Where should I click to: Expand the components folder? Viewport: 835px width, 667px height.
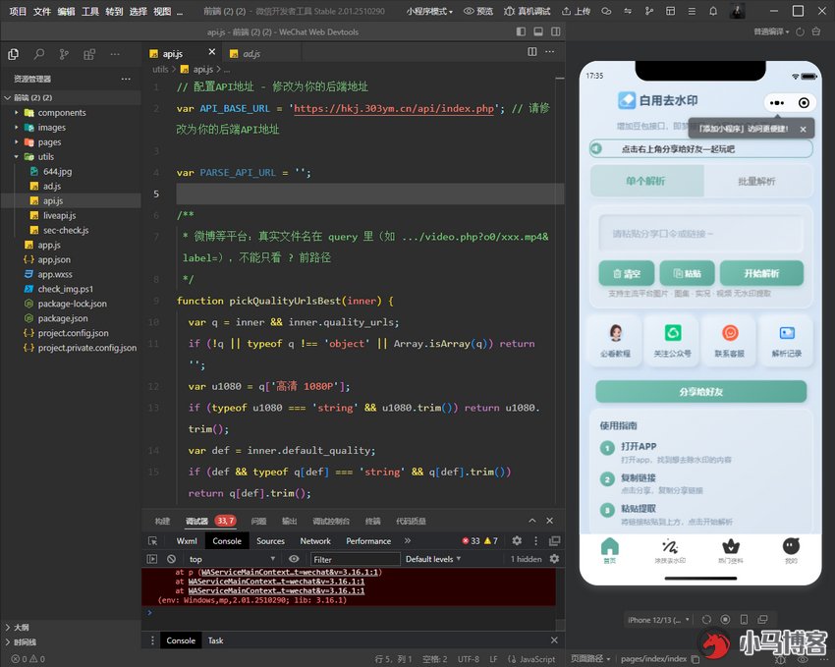click(x=16, y=112)
